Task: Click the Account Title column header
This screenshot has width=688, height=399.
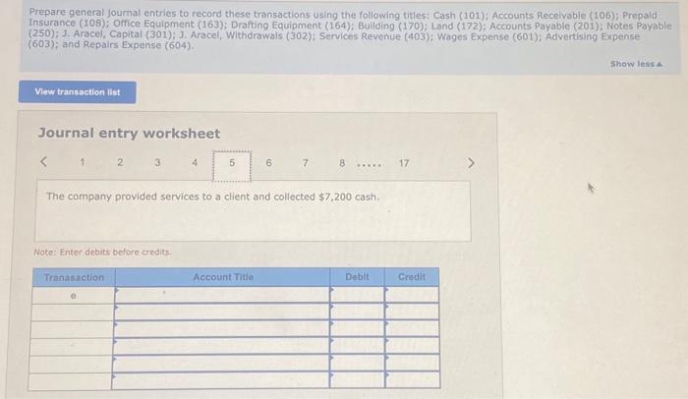Action: pos(223,277)
